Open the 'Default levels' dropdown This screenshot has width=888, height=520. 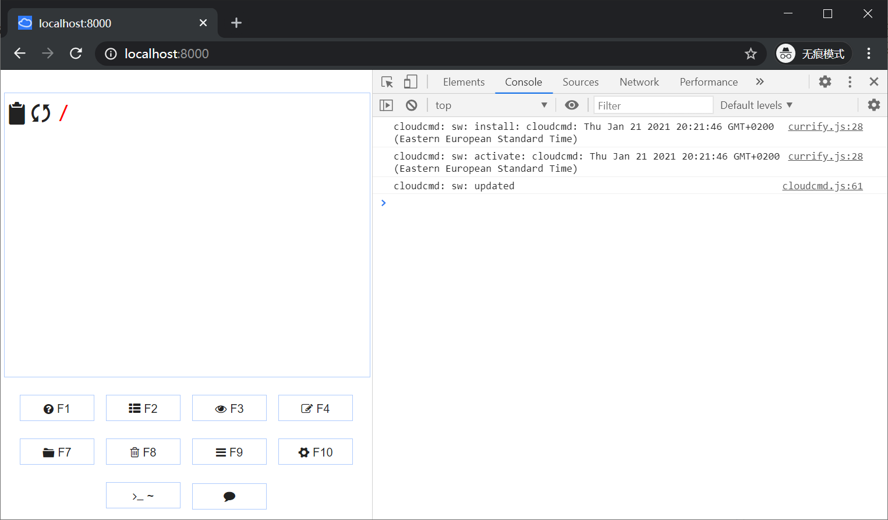756,105
